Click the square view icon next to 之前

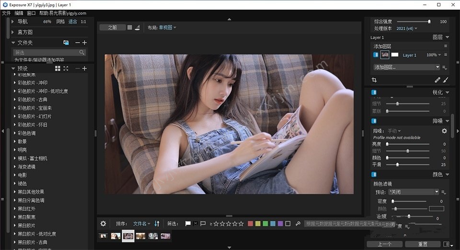pyautogui.click(x=130, y=27)
